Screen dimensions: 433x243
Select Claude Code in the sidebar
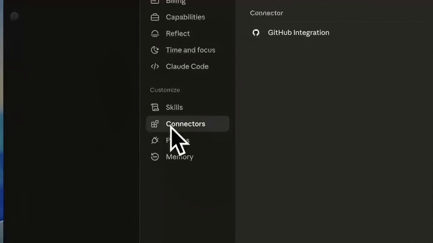187,66
